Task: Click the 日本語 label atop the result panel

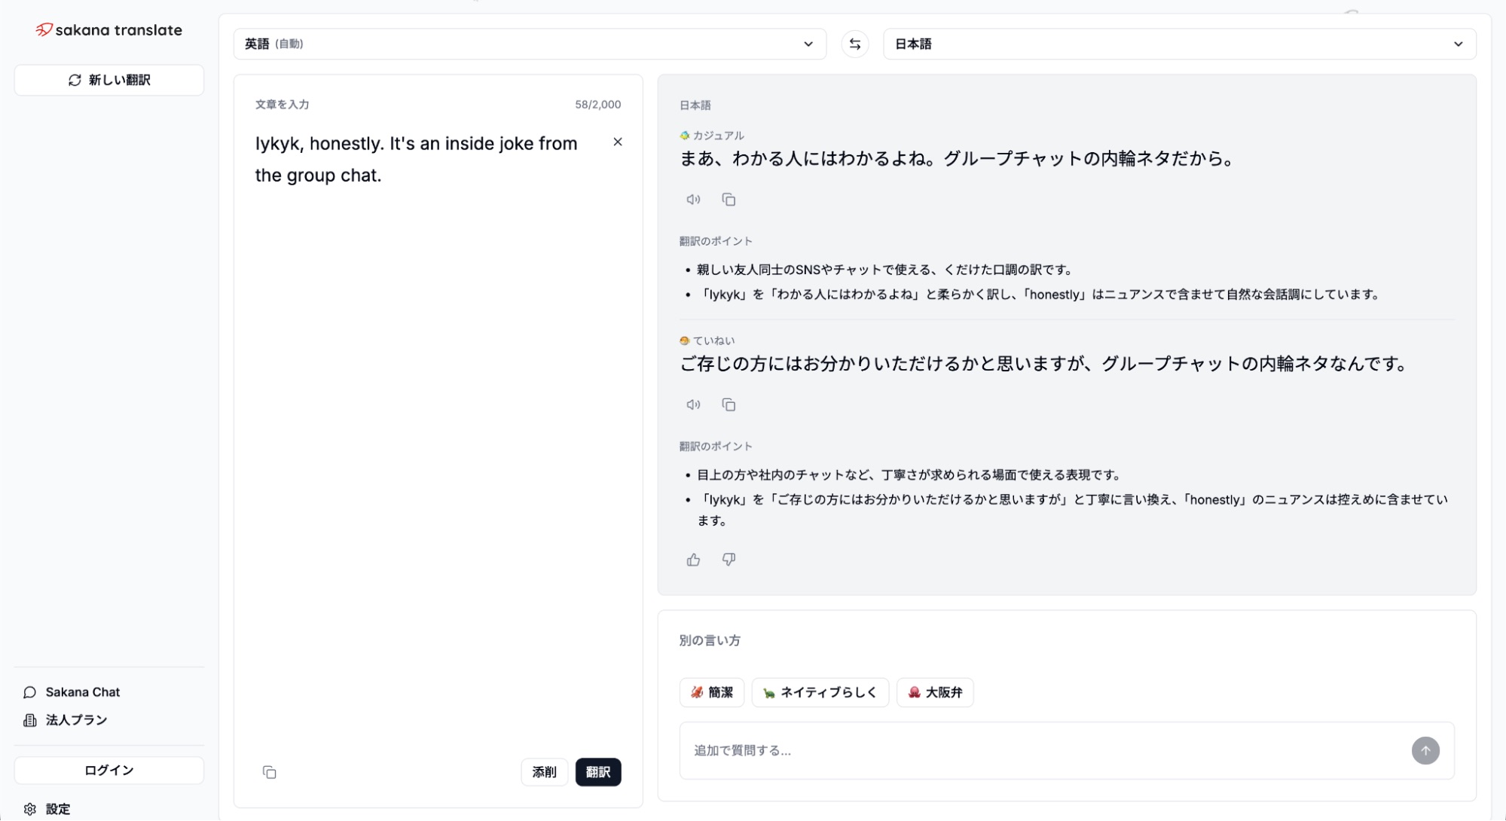Action: (695, 105)
